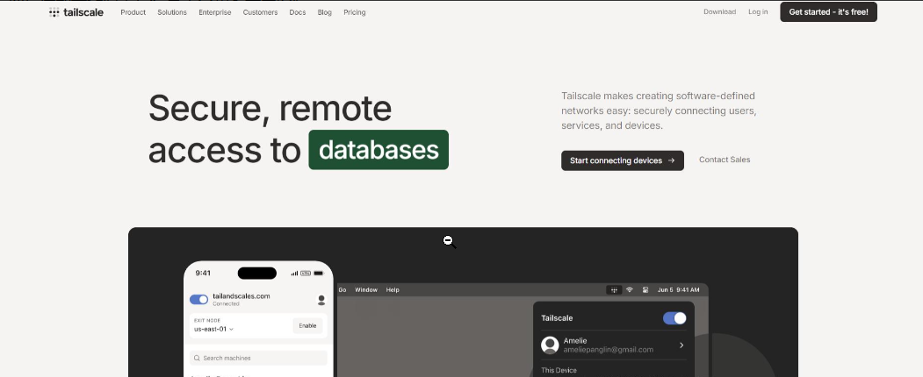This screenshot has height=377, width=923.
Task: Expand Amelie's account chevron arrow
Action: click(x=681, y=345)
